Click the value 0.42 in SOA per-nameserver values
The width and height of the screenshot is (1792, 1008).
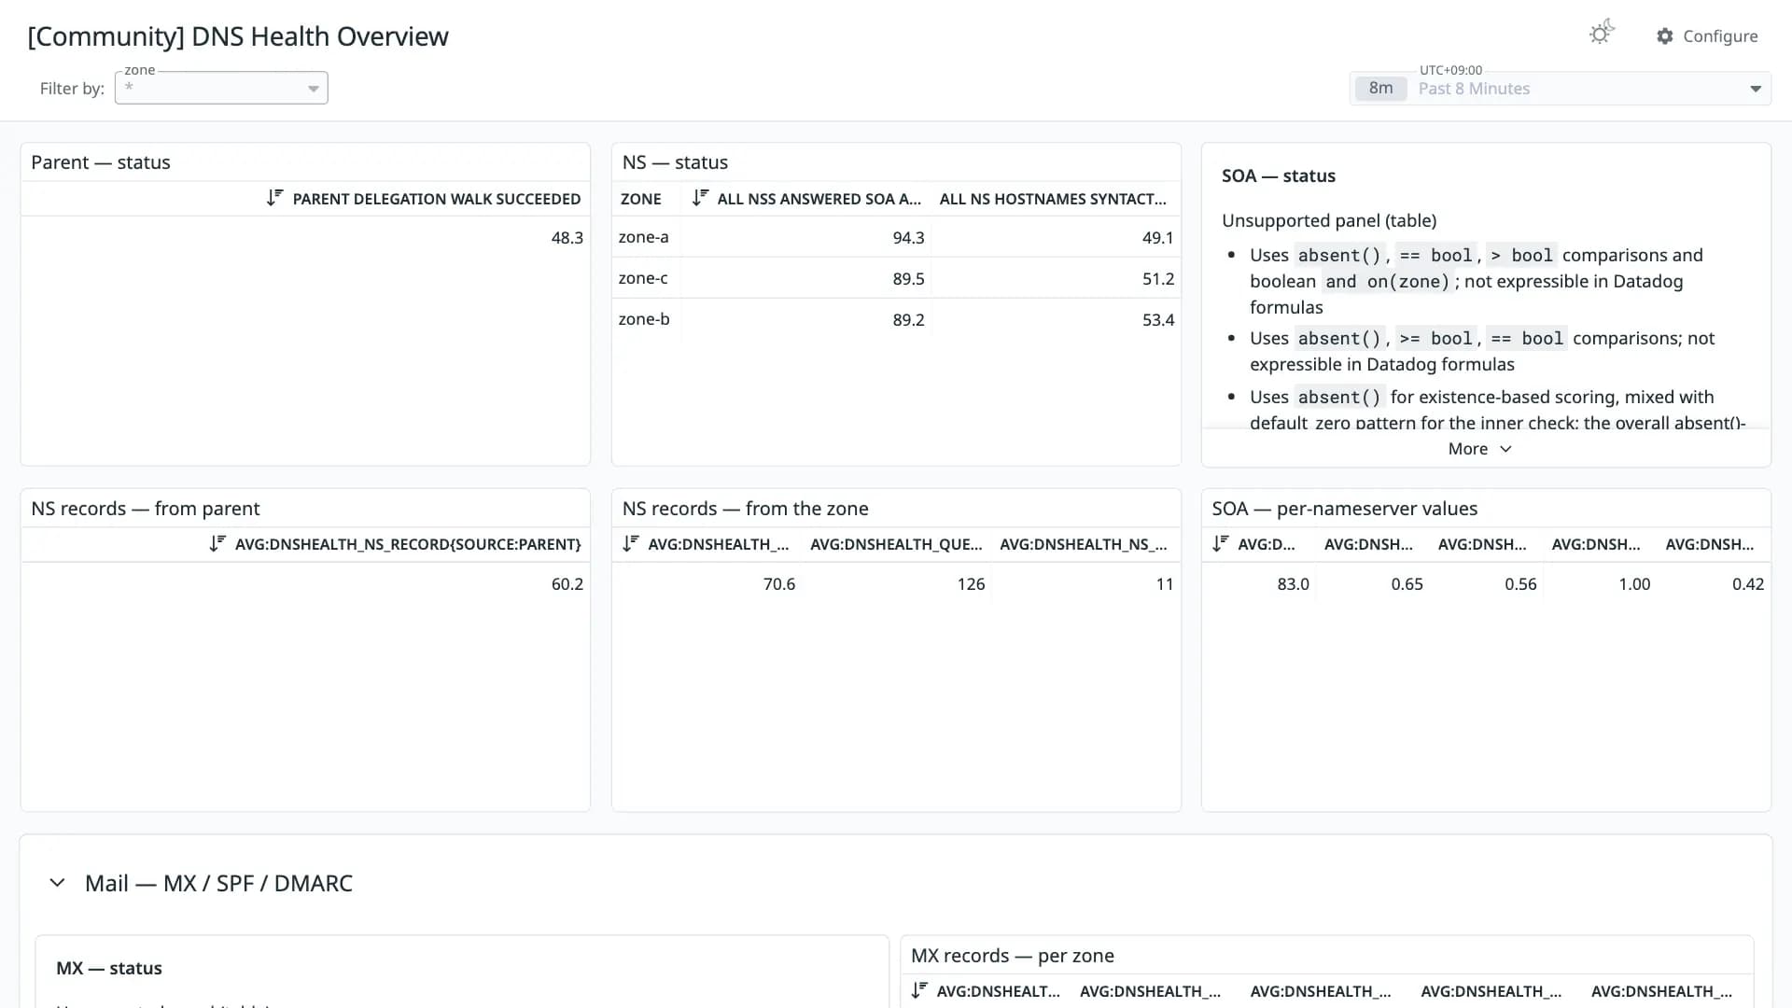(1748, 584)
